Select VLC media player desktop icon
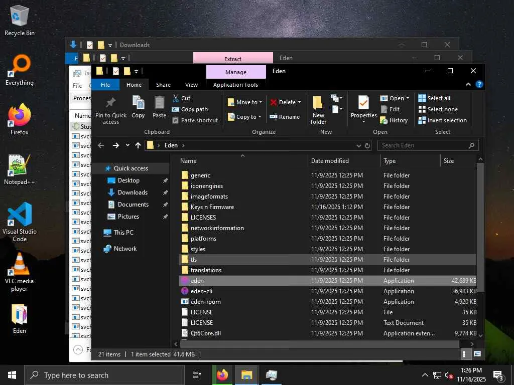514x385 pixels. pos(20,272)
